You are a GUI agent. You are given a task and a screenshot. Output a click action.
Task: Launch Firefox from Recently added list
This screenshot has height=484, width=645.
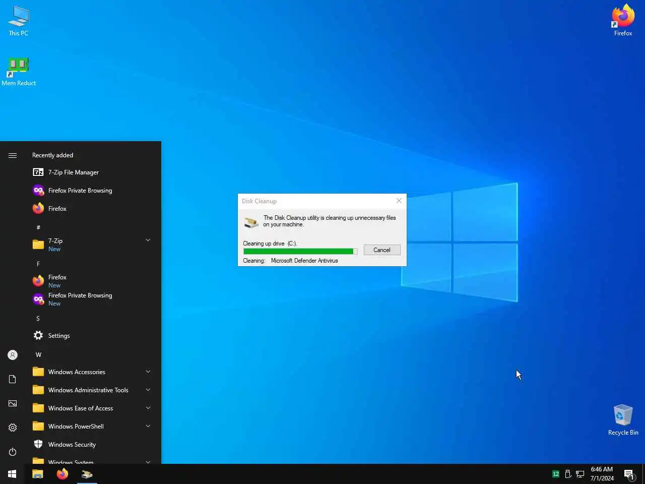point(92,209)
